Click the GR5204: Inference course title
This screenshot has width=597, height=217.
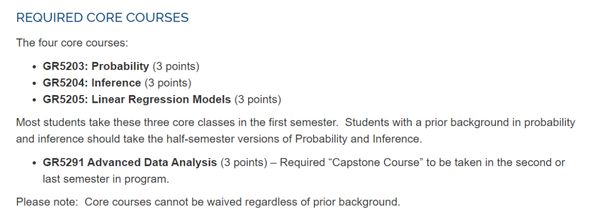[92, 83]
